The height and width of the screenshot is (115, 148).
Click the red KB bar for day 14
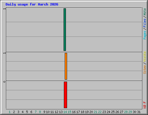[x=65, y=95]
